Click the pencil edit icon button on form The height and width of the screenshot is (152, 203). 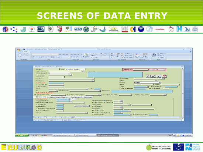point(148,76)
